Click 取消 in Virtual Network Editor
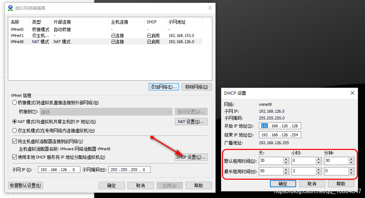The width and height of the screenshot is (365, 198). 141,185
